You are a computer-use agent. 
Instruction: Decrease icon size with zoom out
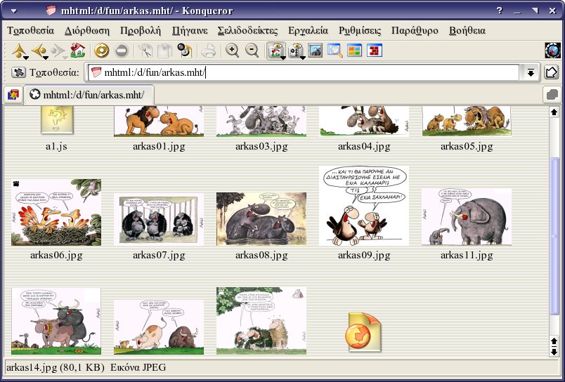click(x=252, y=51)
